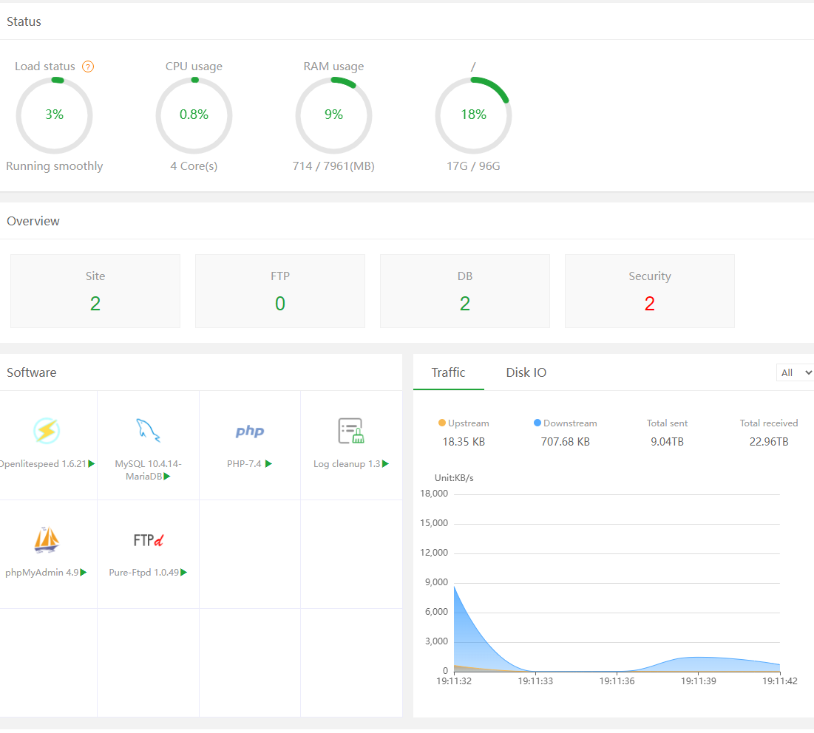Image resolution: width=814 pixels, height=733 pixels.
Task: Open the MySQL dolphin icon
Action: [148, 431]
